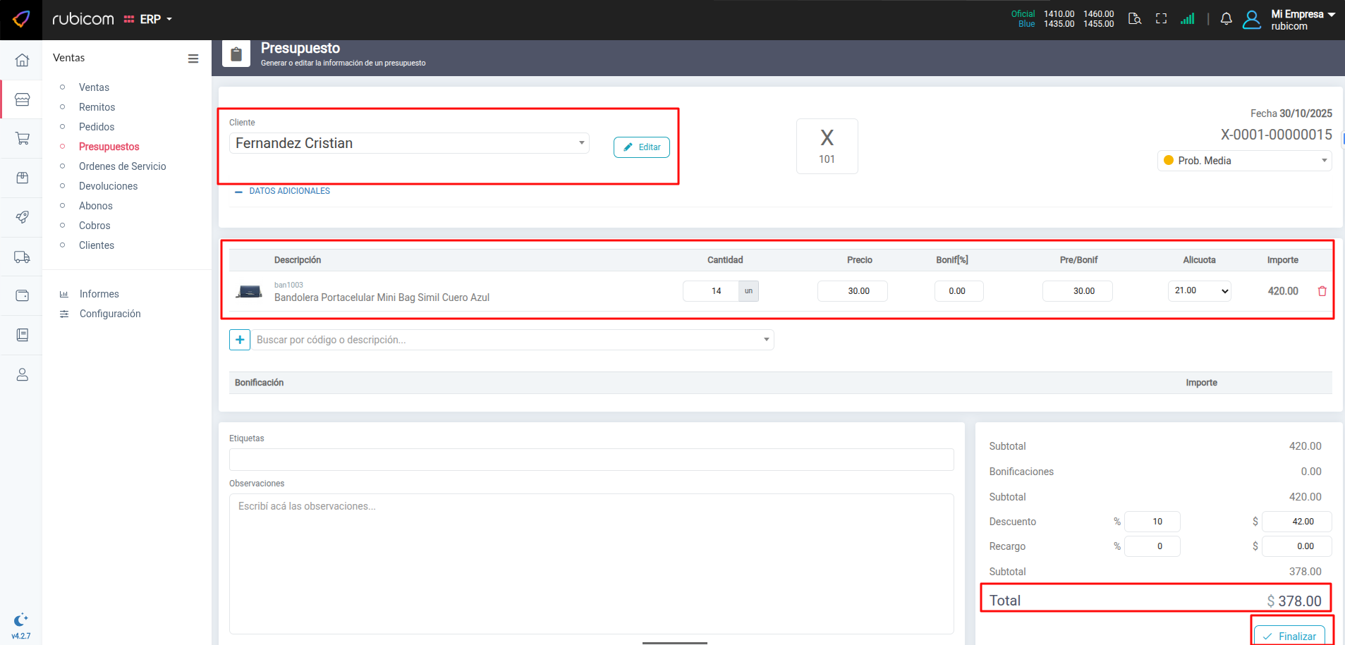
Task: Open the delivery truck sidebar module
Action: [22, 257]
